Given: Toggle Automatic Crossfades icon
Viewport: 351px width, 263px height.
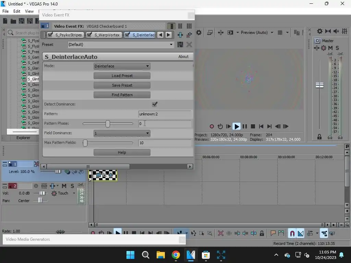Looking at the screenshot, I should [x=301, y=233].
